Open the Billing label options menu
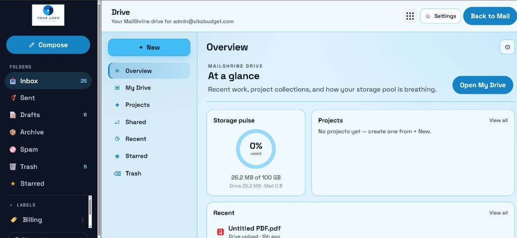 (82, 220)
